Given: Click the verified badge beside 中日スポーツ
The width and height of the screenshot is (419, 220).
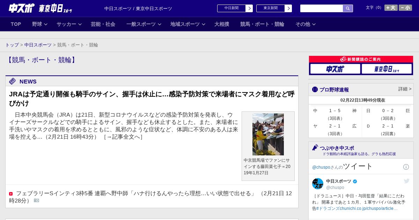Looking at the screenshot, I should (x=355, y=182).
